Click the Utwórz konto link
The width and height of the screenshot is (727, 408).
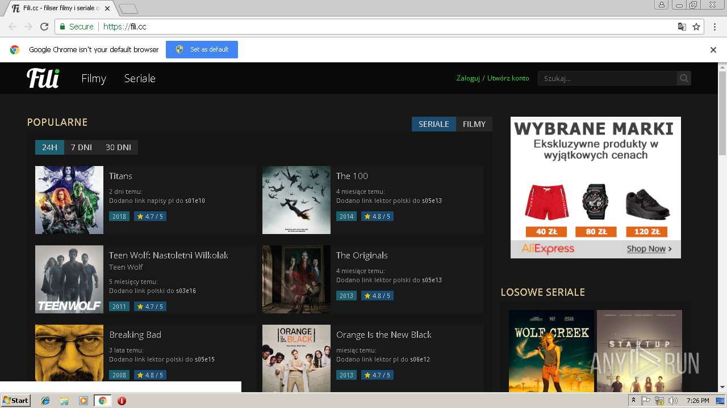(x=508, y=78)
